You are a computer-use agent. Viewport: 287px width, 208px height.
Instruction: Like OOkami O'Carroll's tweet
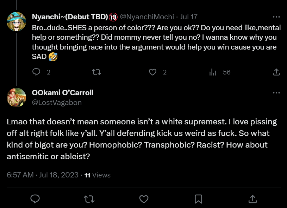144,199
